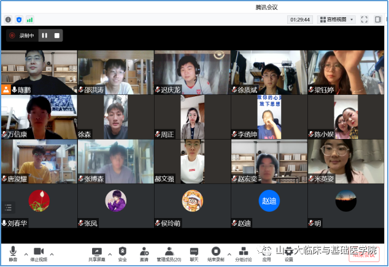Open the Security shield menu

[x=122, y=254]
